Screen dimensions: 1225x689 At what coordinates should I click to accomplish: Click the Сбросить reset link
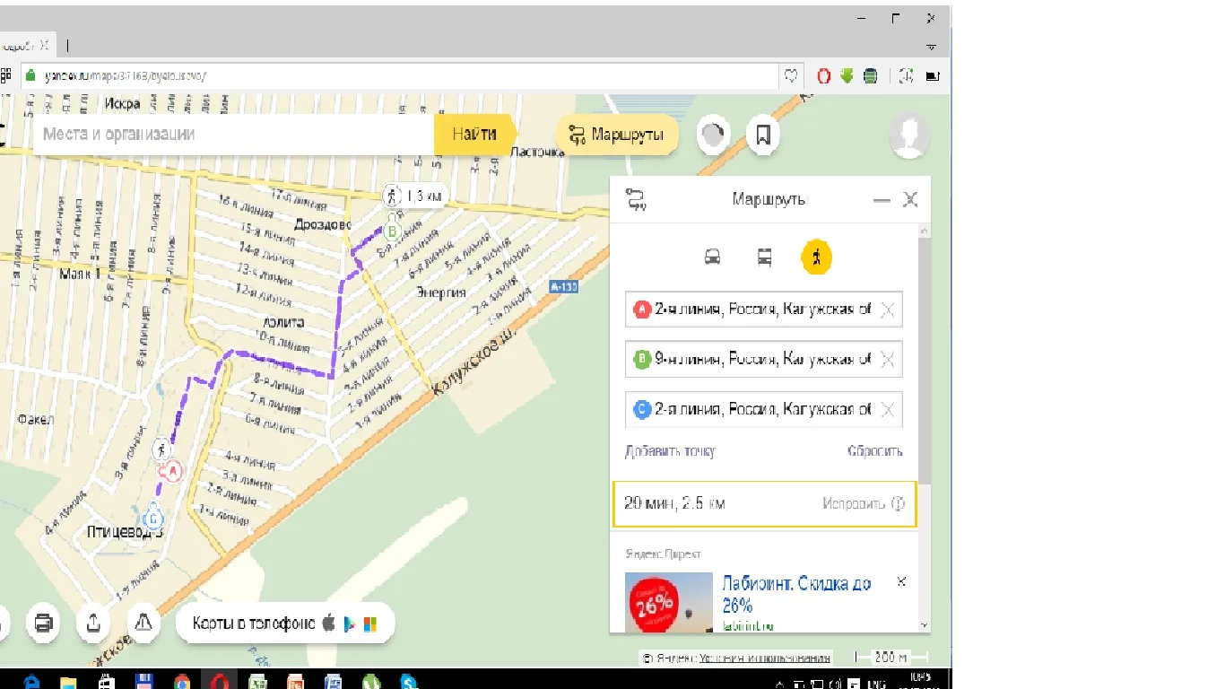[x=875, y=451]
